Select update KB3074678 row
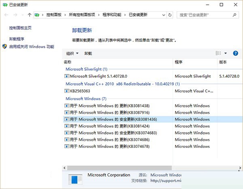 point(153,146)
